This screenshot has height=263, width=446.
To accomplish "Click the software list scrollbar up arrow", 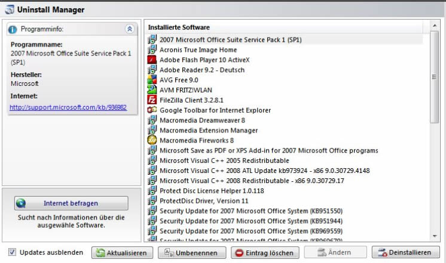I will (434, 26).
